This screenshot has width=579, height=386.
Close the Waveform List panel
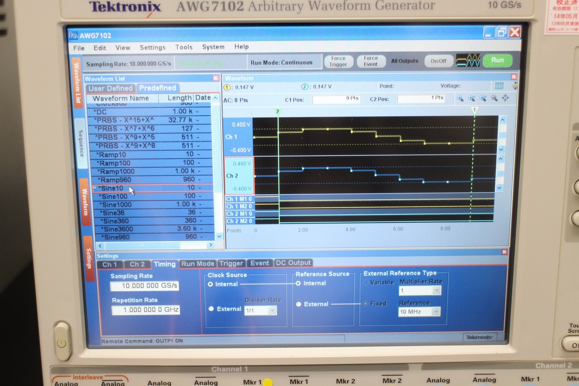pos(216,78)
